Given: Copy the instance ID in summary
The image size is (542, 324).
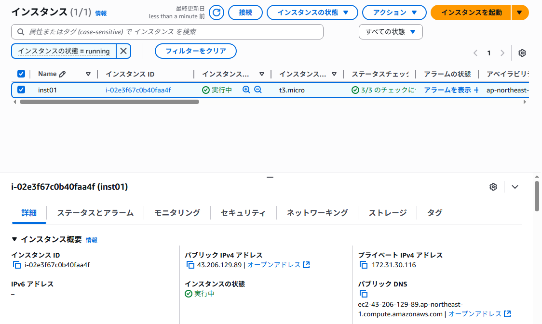Looking at the screenshot, I should click(x=17, y=265).
